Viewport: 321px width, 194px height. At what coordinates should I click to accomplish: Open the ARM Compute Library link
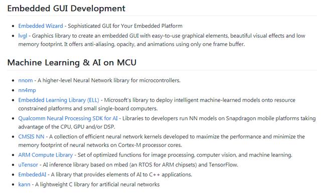46,155
